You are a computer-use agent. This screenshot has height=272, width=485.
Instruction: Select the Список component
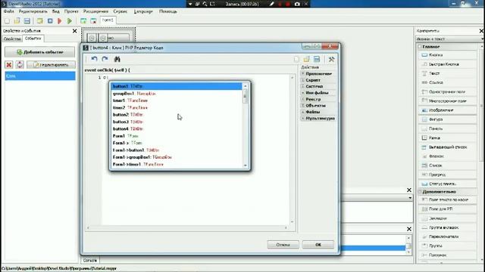click(x=448, y=165)
